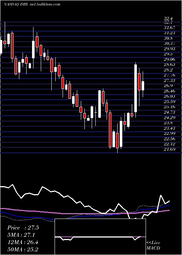Screen dimensions: 182x255
Task: Click the 29.06 price axis label
Action: pos(170,59)
